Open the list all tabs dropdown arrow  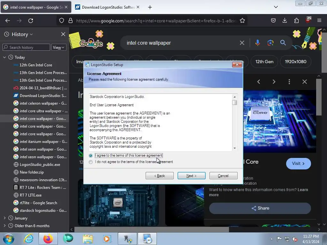click(x=276, y=7)
